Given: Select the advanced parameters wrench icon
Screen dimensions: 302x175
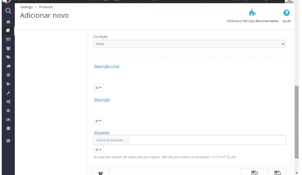Looking at the screenshot, I should (8, 92).
